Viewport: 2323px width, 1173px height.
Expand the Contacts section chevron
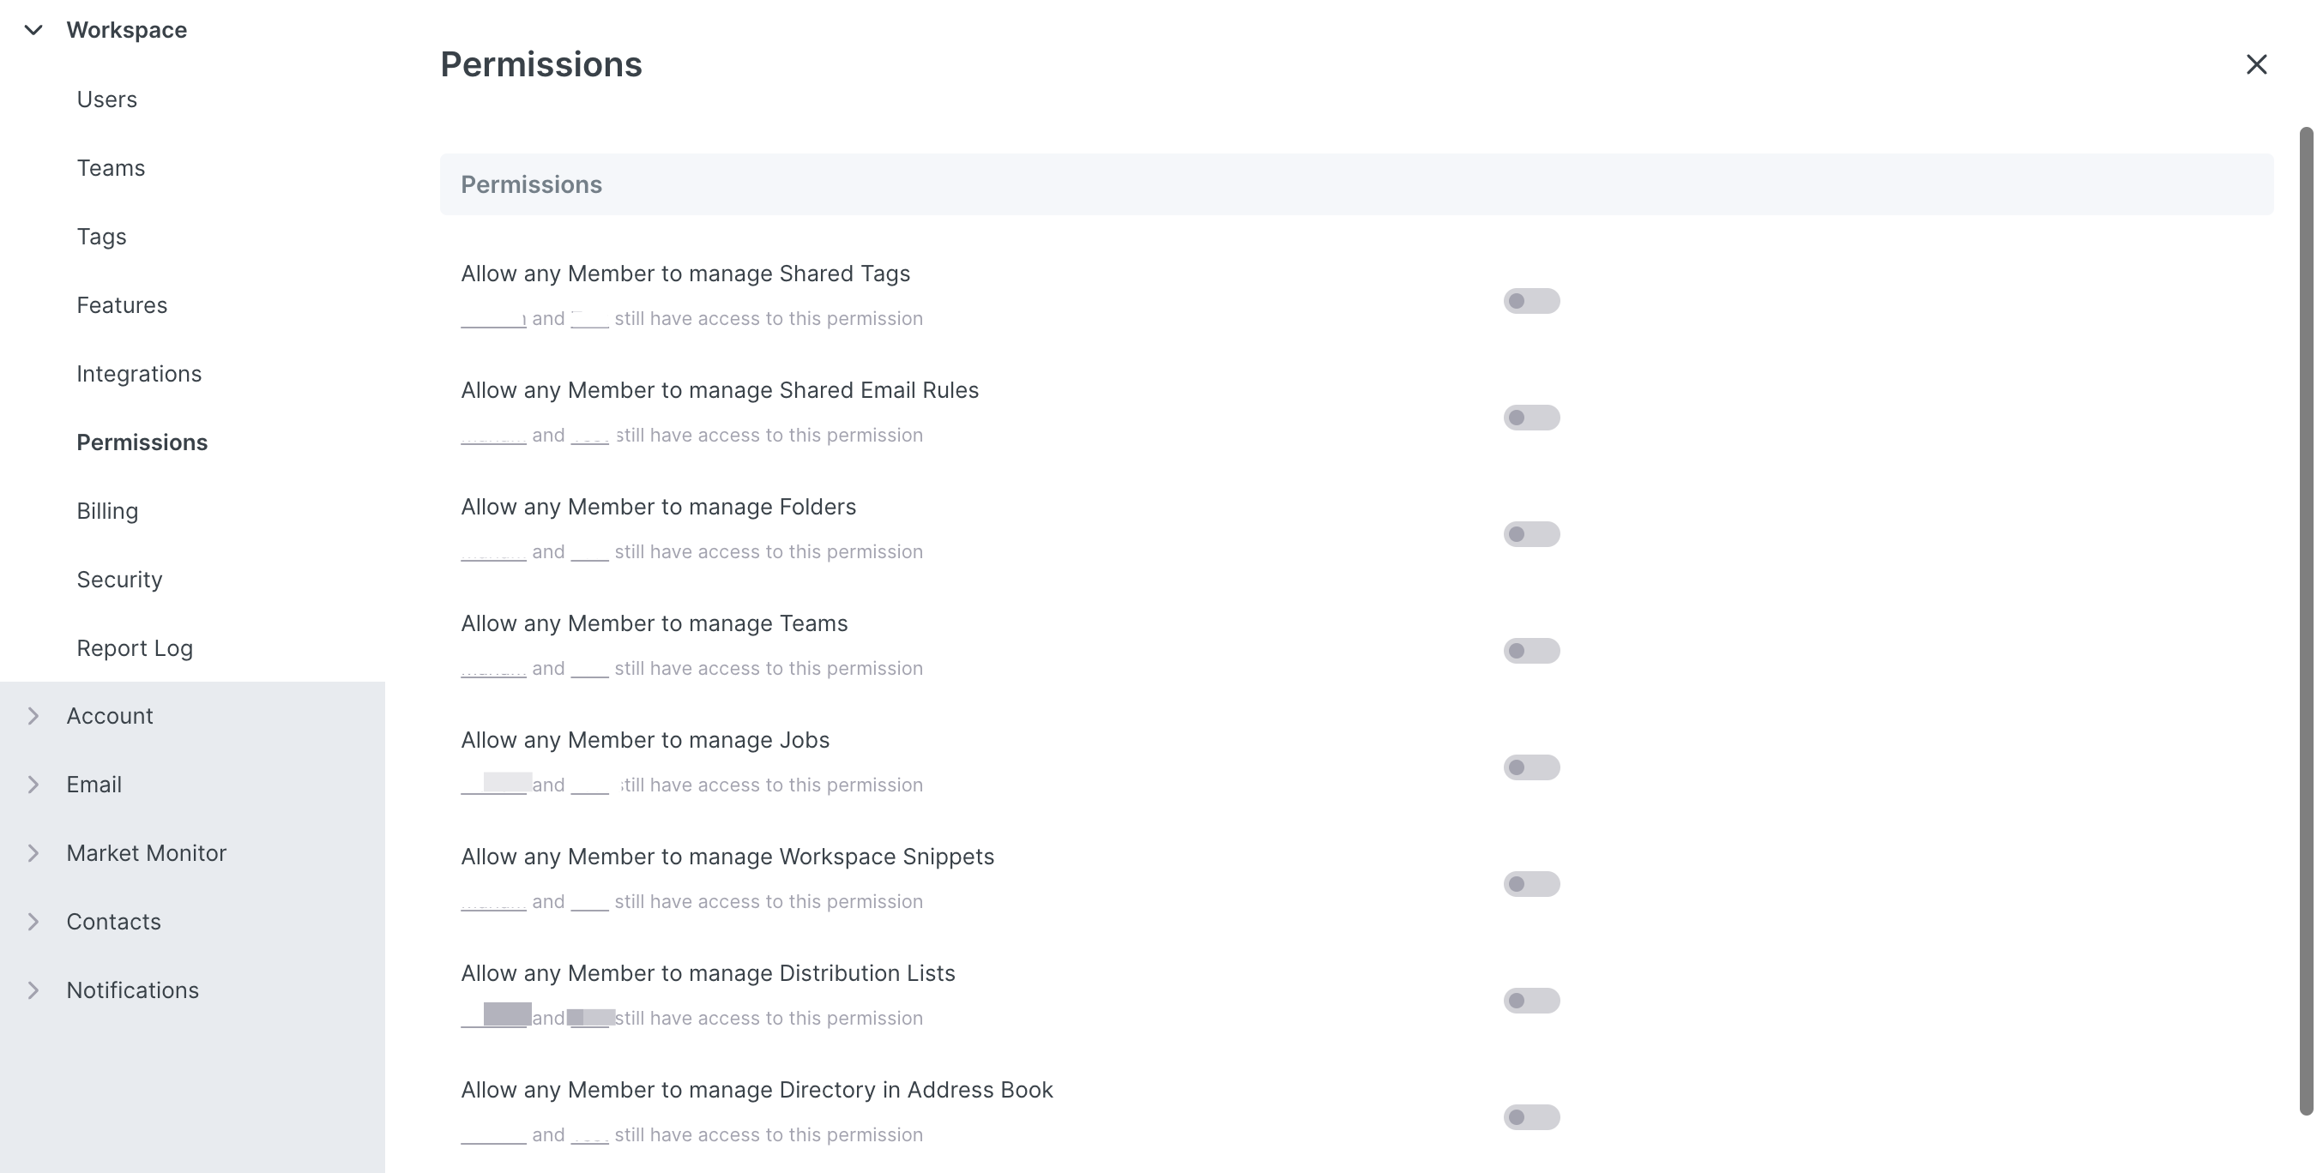[x=33, y=922]
